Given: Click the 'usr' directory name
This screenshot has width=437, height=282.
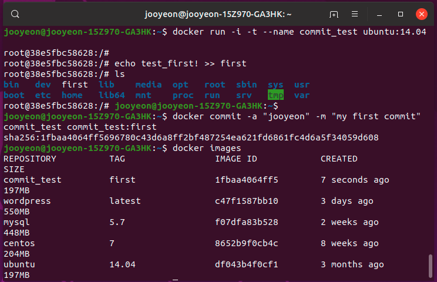Looking at the screenshot, I should pos(302,85).
